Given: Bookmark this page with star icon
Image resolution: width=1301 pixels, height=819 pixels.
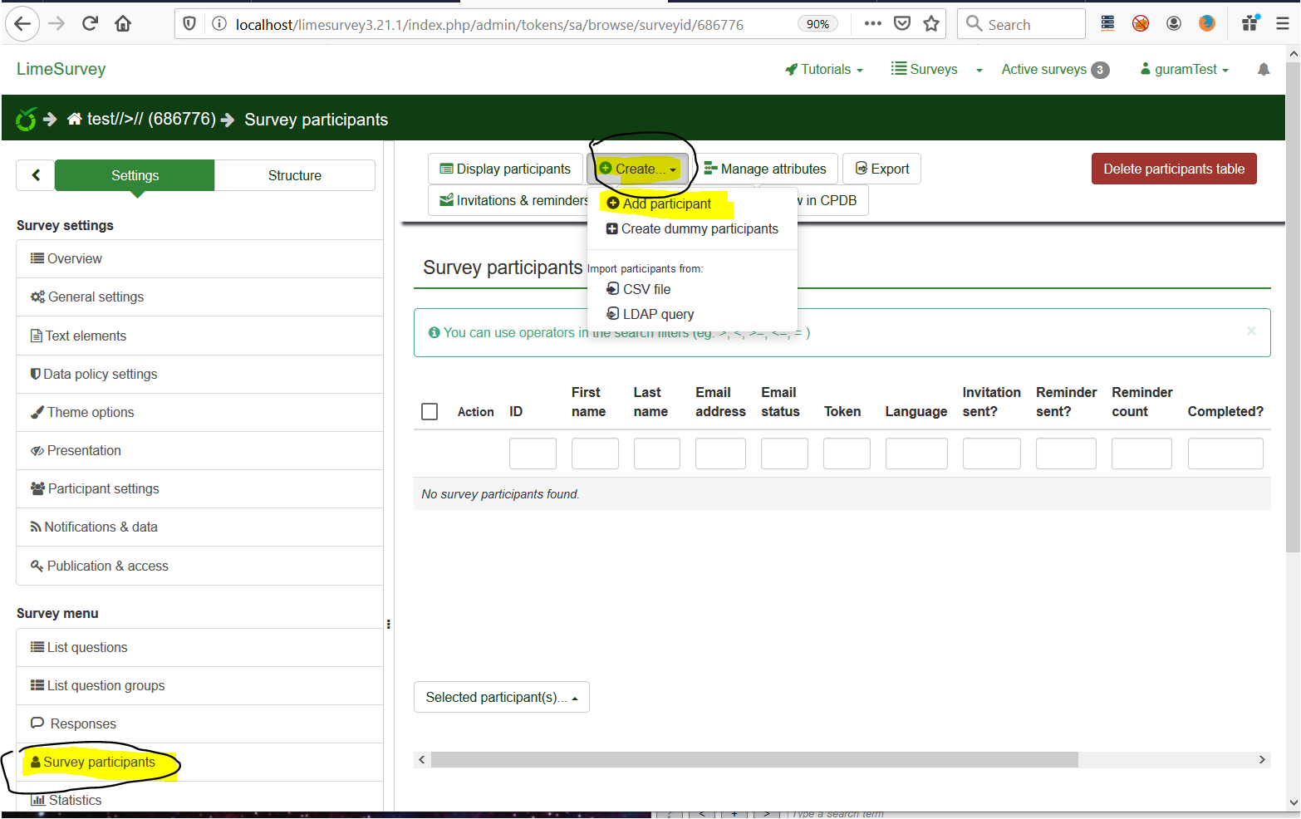Looking at the screenshot, I should coord(931,24).
